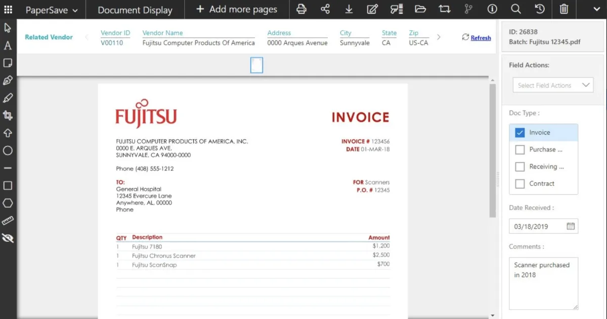Download the document
Screen dimensions: 607x319
(349, 9)
